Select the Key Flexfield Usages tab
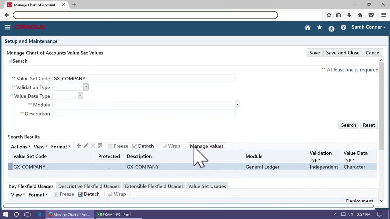Viewport: 390px width, 219px height. click(x=31, y=186)
